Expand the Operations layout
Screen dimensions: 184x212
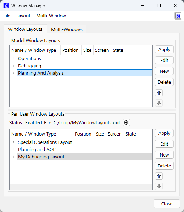pos(13,59)
